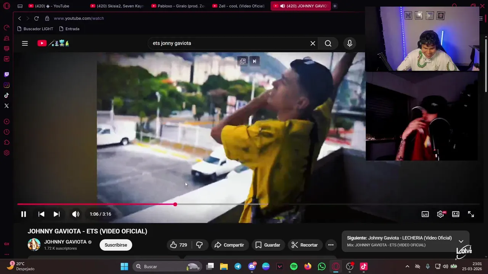Select the JOHNNY GAVIOTA active tab
488x274 pixels.
300,6
